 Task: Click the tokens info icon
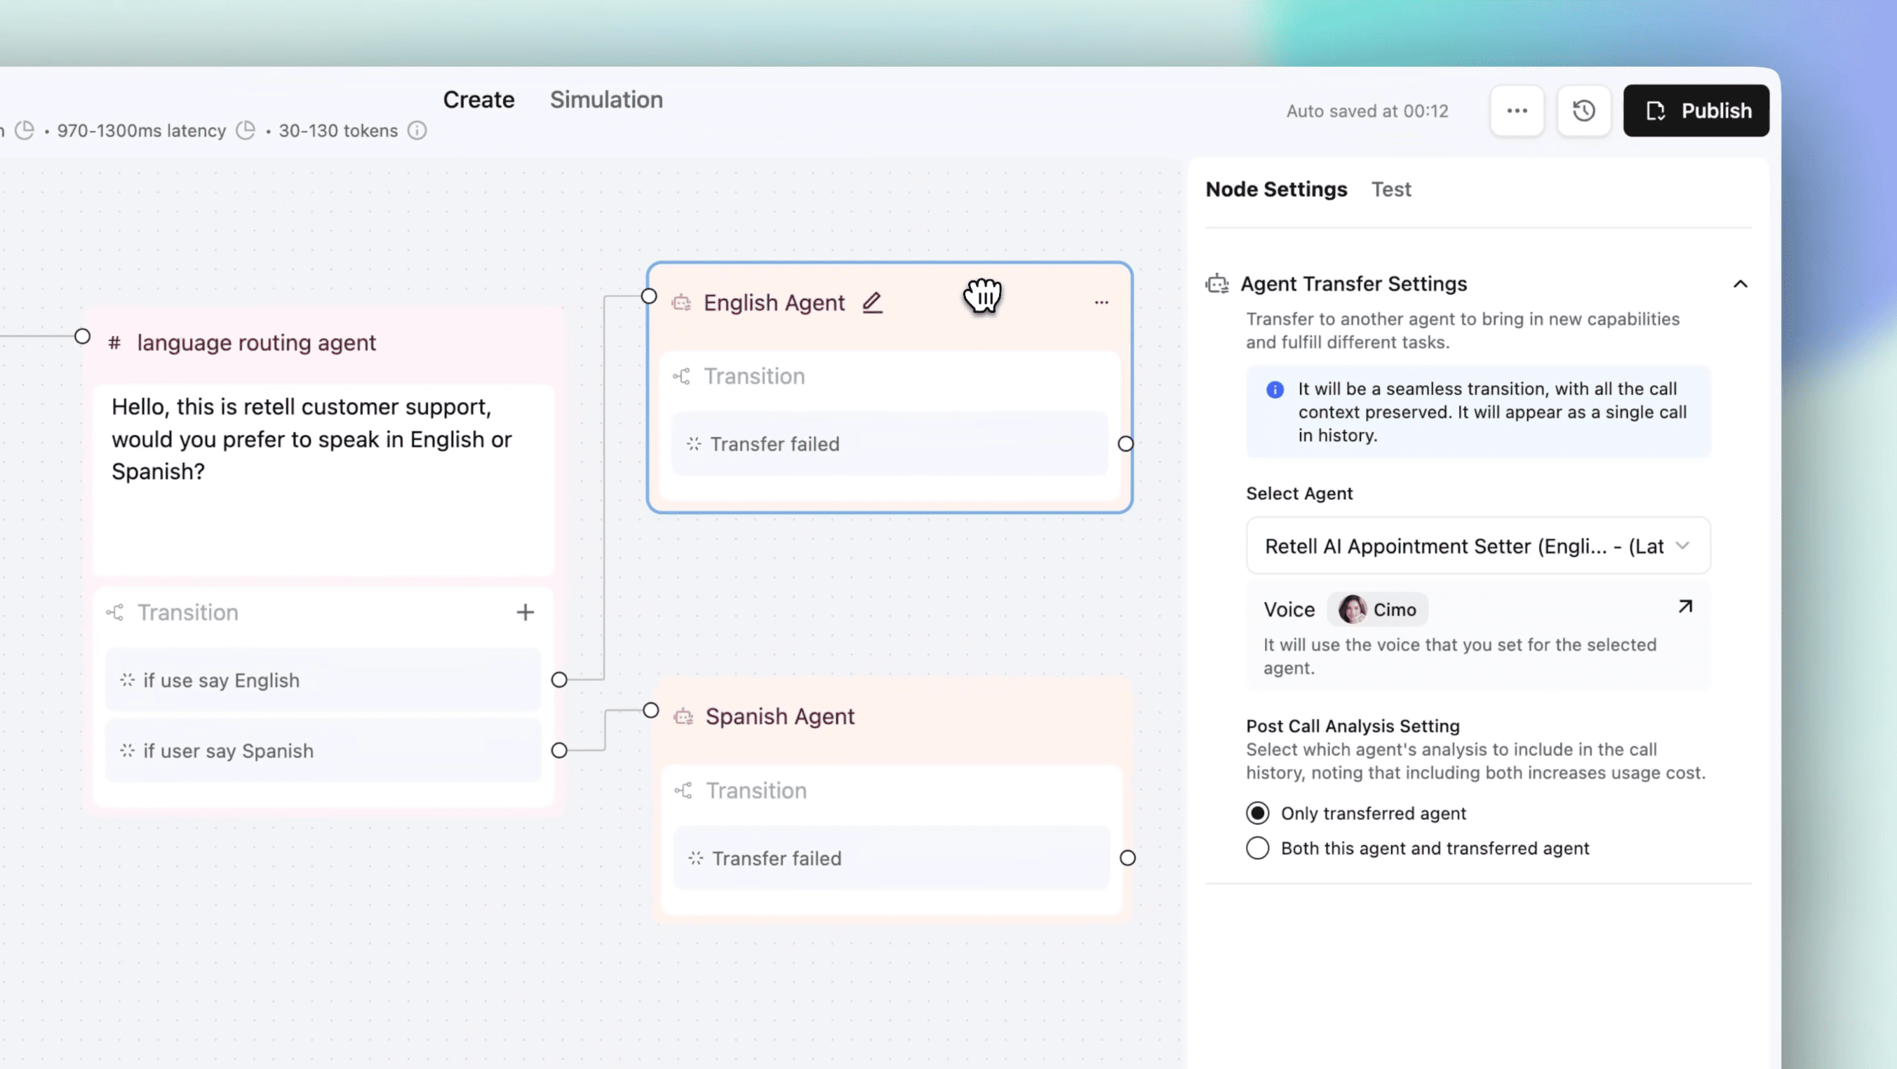417,130
